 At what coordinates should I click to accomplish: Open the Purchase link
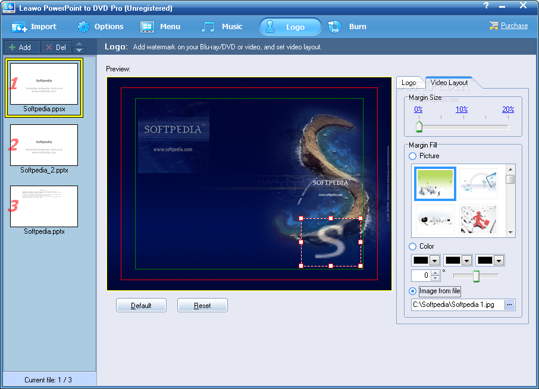pyautogui.click(x=514, y=26)
